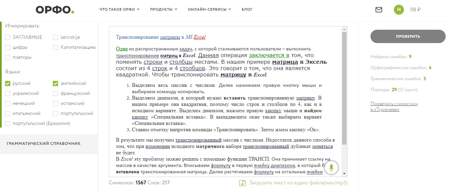Enable украинский language checking
Viewport: 449px width, 193px height.
pyautogui.click(x=7, y=93)
